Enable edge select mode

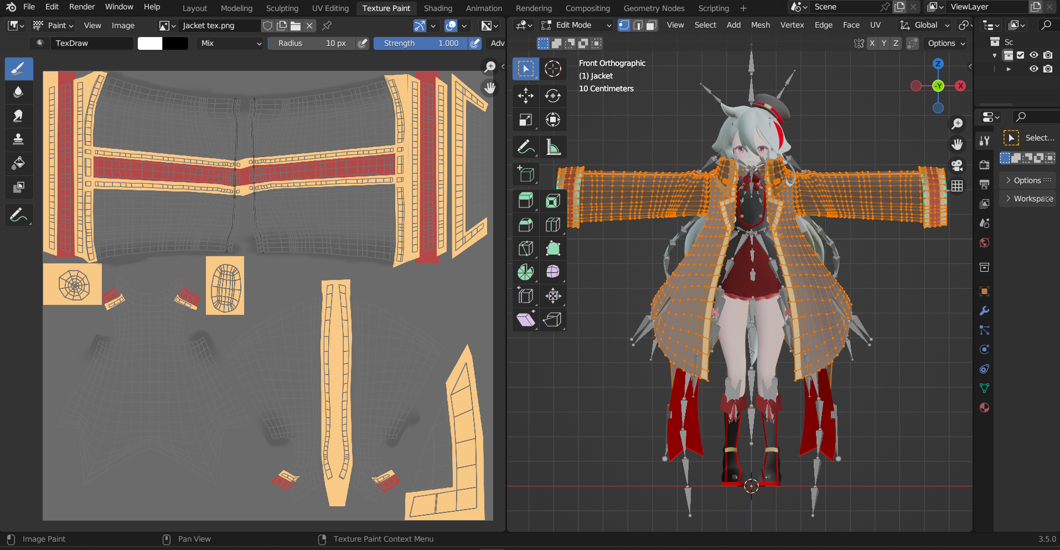pos(638,25)
